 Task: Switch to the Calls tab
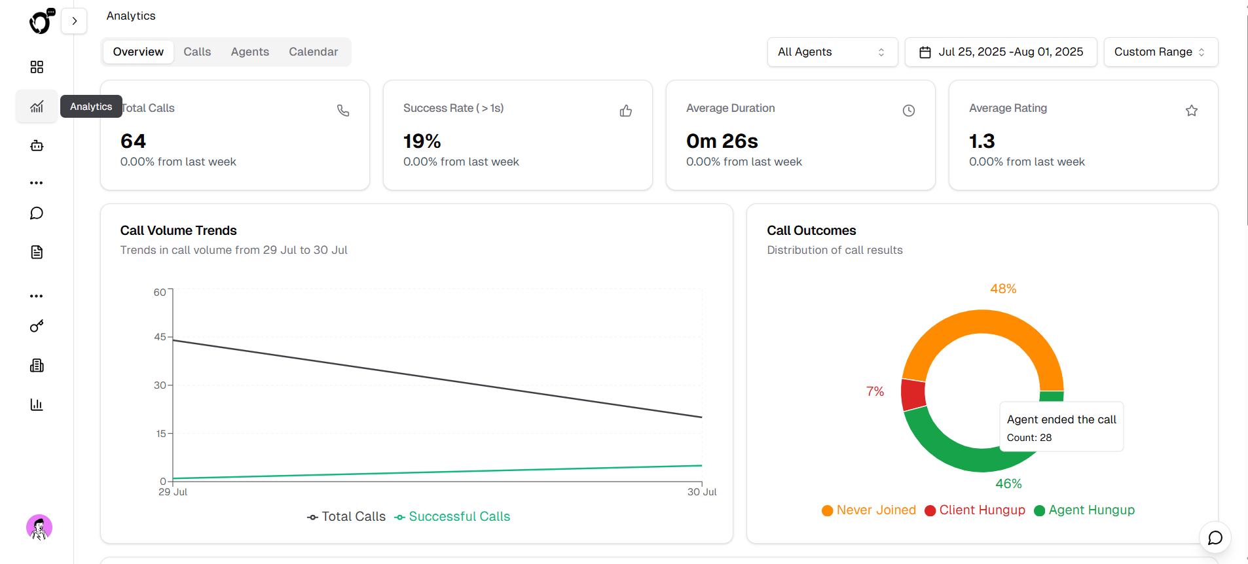[197, 51]
